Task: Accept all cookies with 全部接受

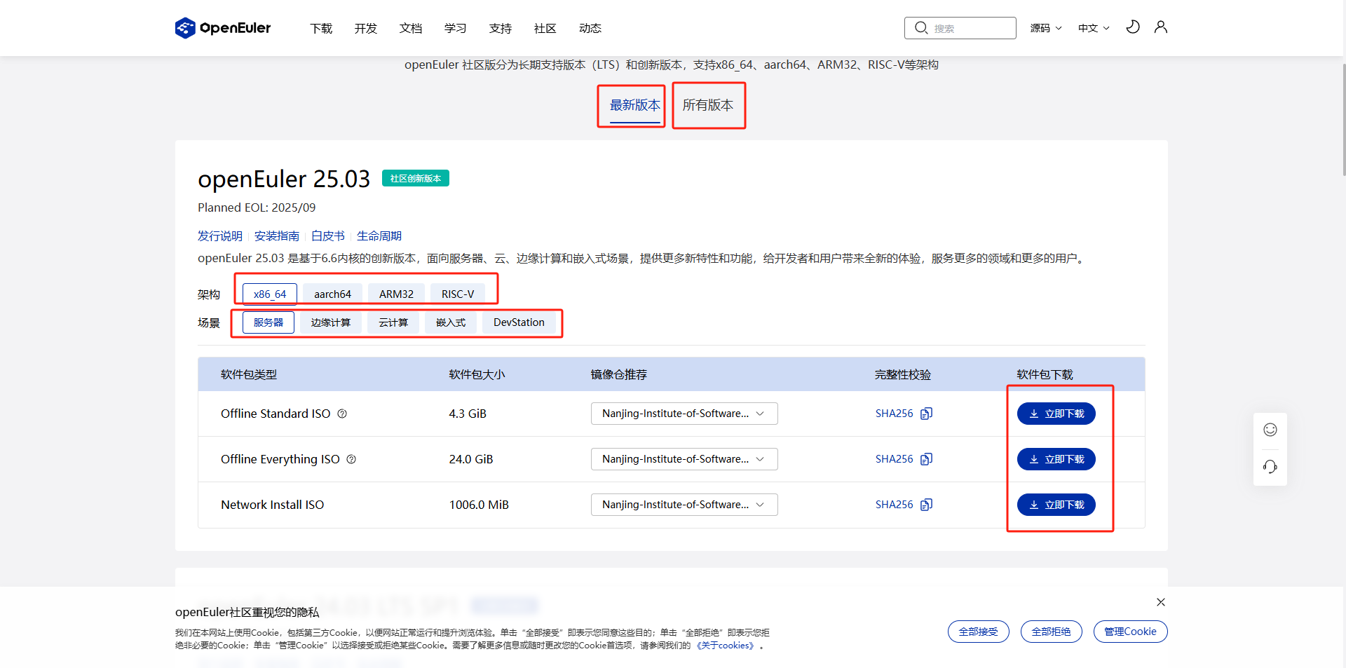Action: (x=979, y=632)
